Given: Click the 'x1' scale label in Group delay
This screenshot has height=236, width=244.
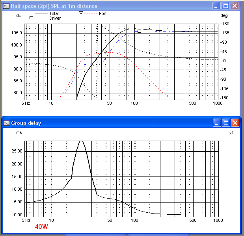Looking at the screenshot, I should (231, 133).
